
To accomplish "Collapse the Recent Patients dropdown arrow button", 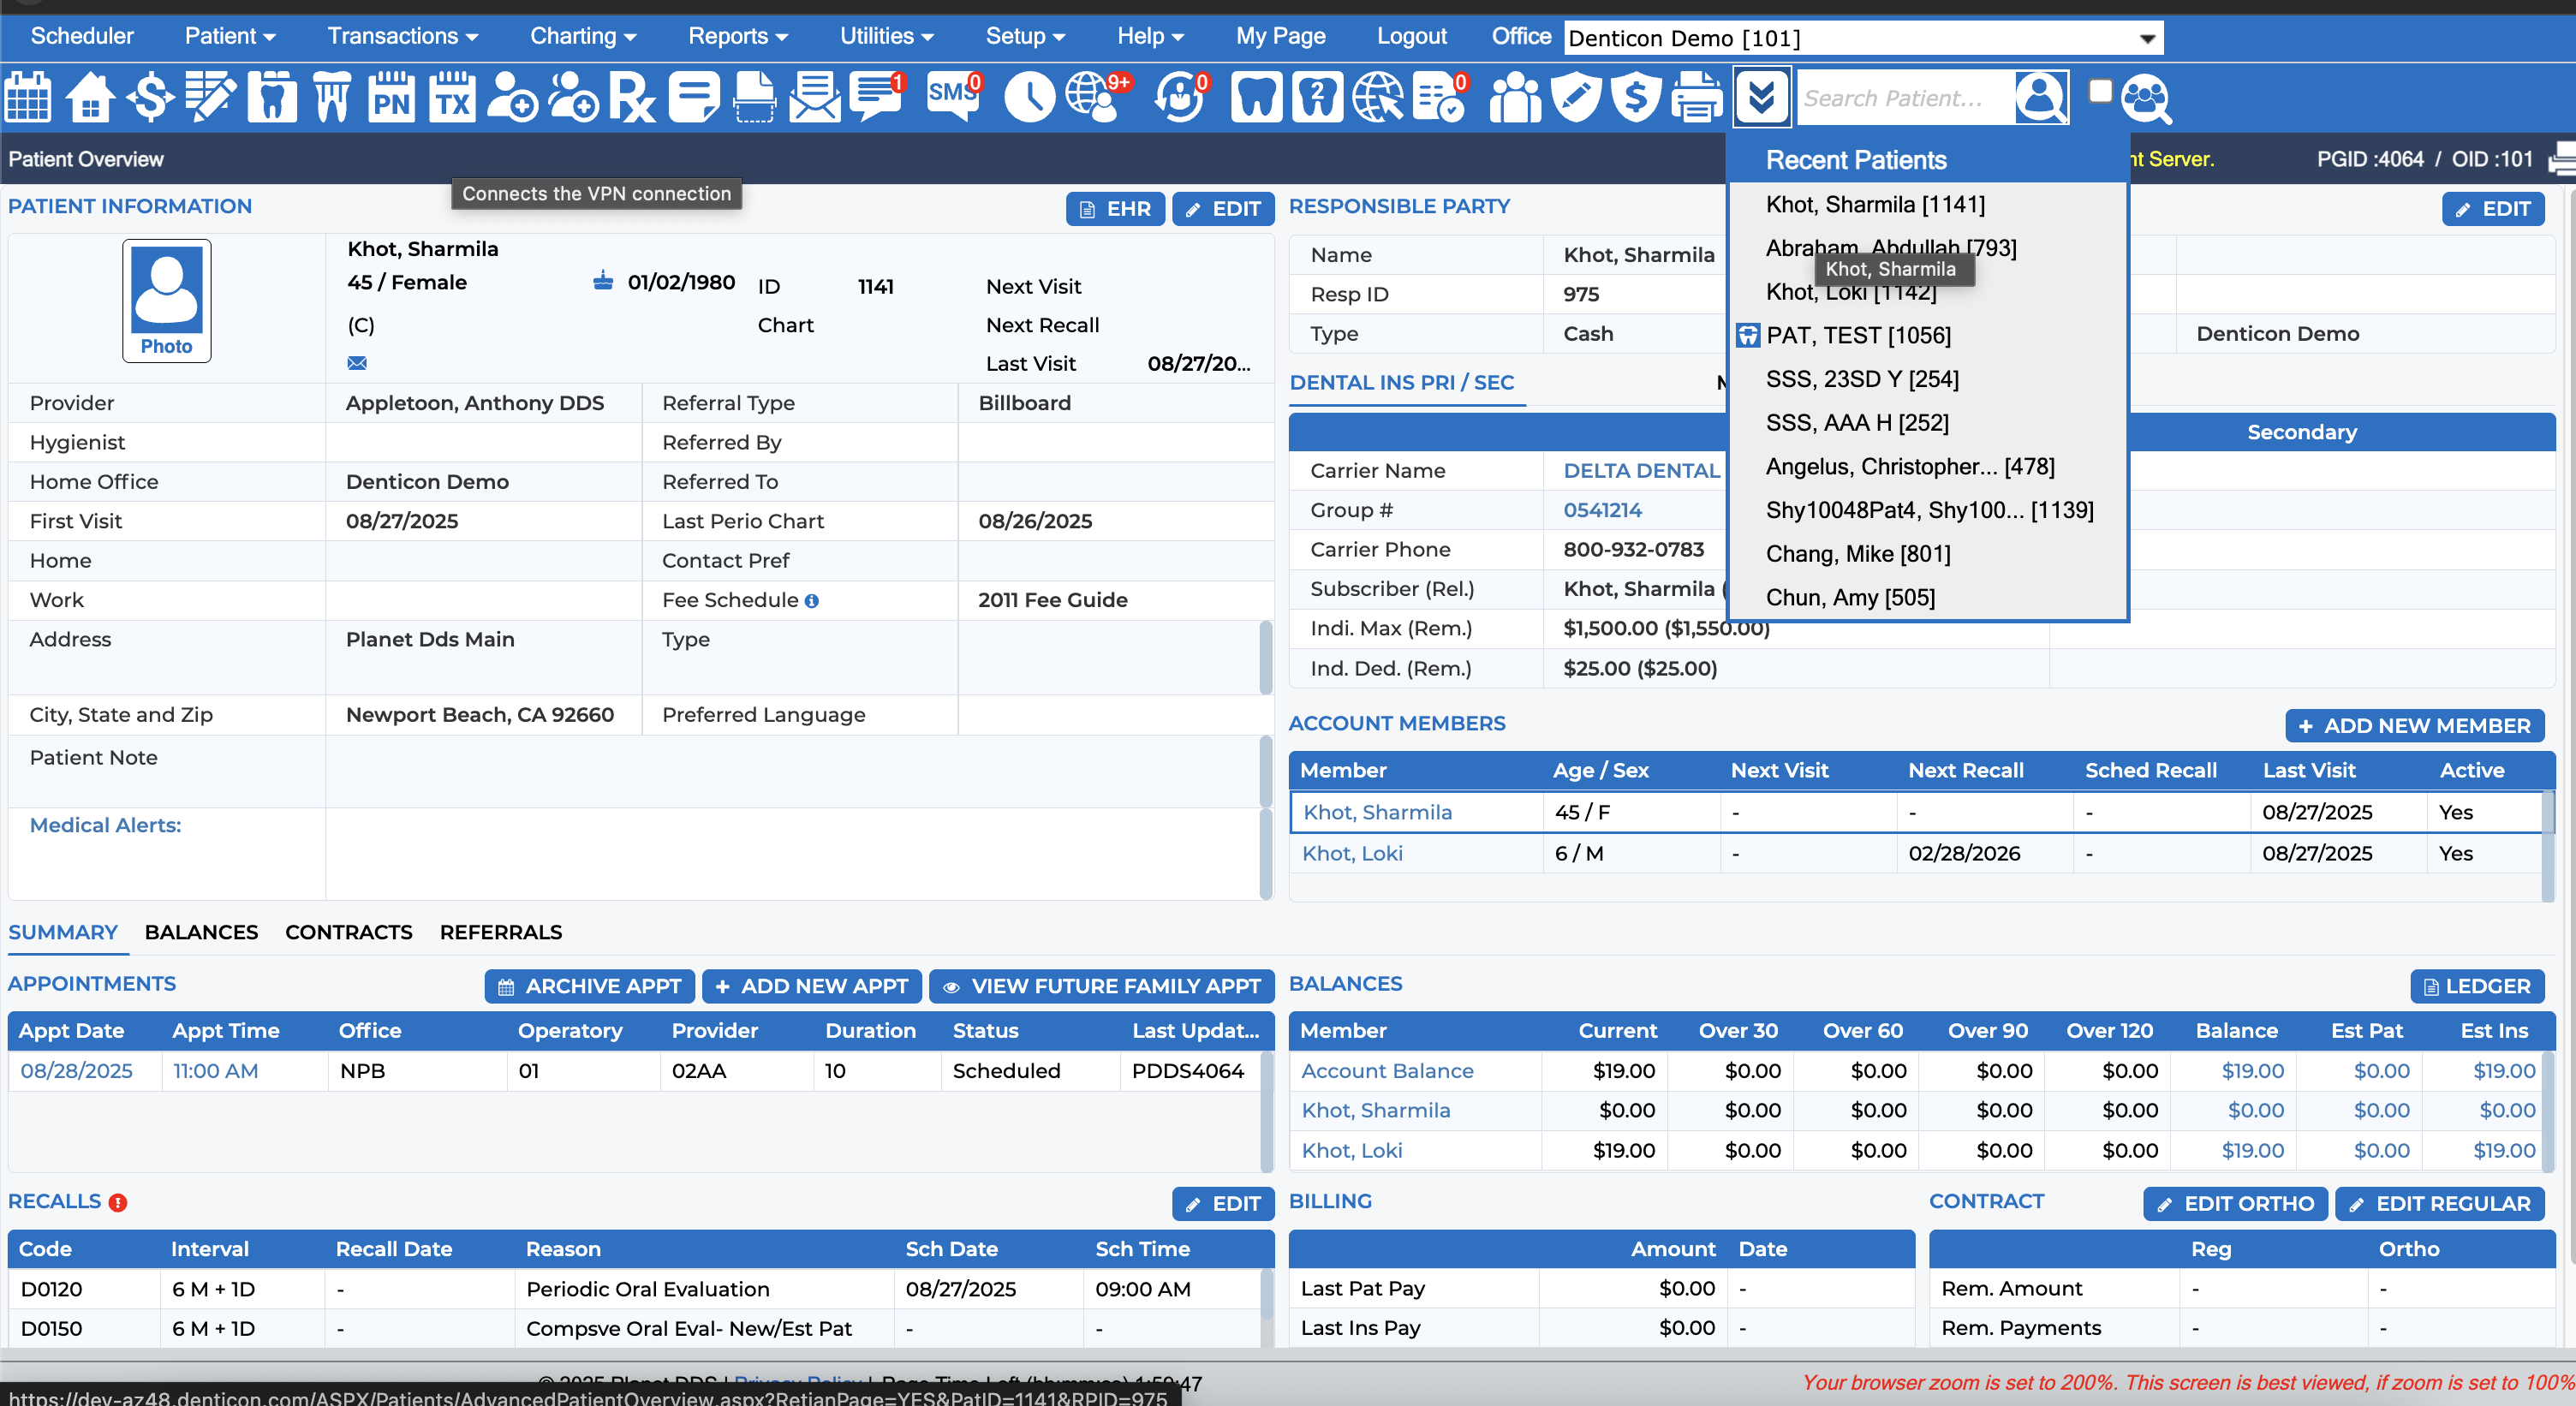I will 1761,97.
